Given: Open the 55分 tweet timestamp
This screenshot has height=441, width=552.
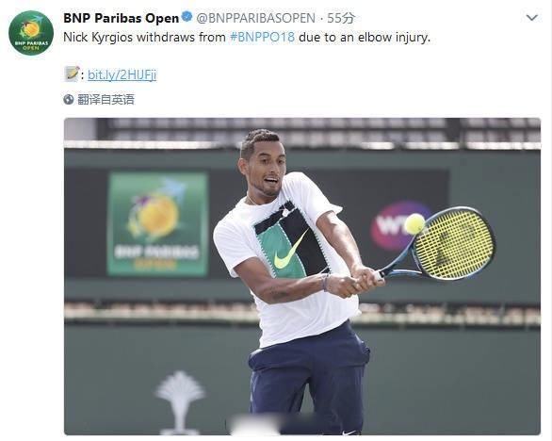Looking at the screenshot, I should pyautogui.click(x=340, y=18).
